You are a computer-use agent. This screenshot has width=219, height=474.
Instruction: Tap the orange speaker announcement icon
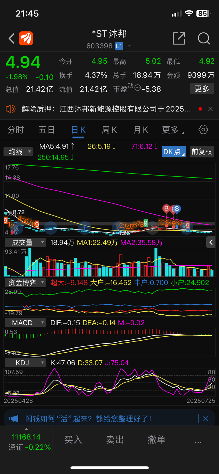[11, 109]
